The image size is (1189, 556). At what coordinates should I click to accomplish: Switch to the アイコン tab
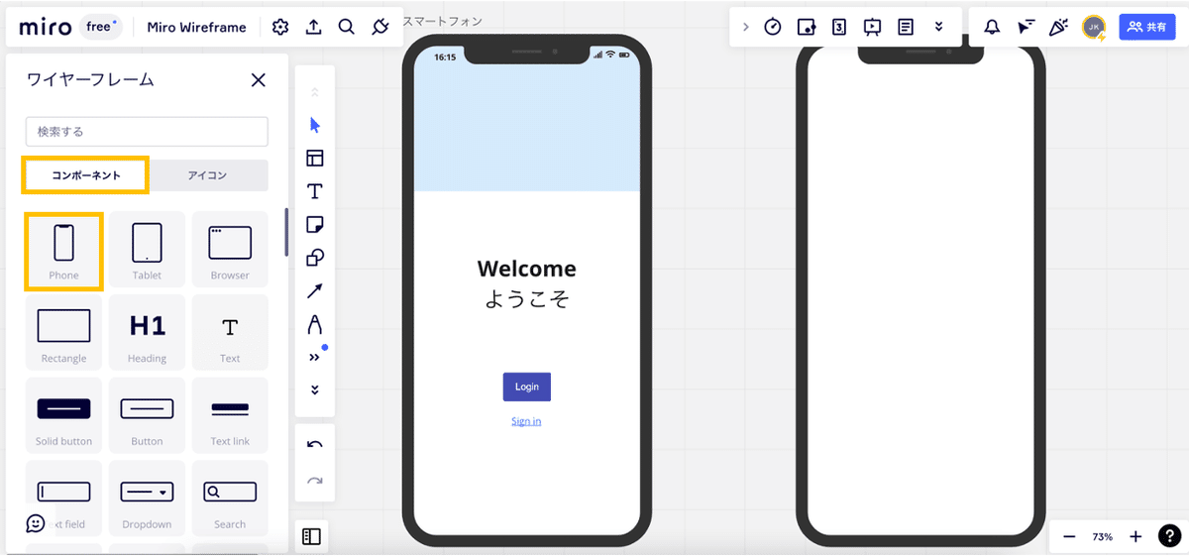(208, 175)
